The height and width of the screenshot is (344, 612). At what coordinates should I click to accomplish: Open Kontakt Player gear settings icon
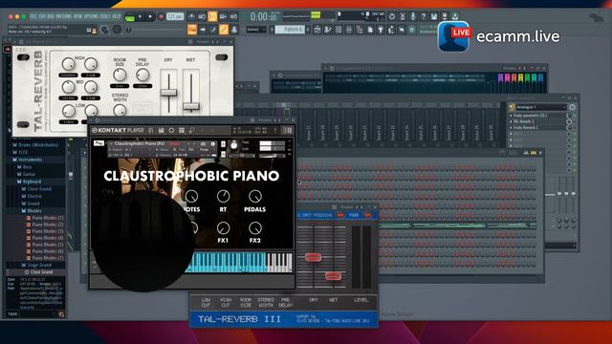[x=171, y=130]
